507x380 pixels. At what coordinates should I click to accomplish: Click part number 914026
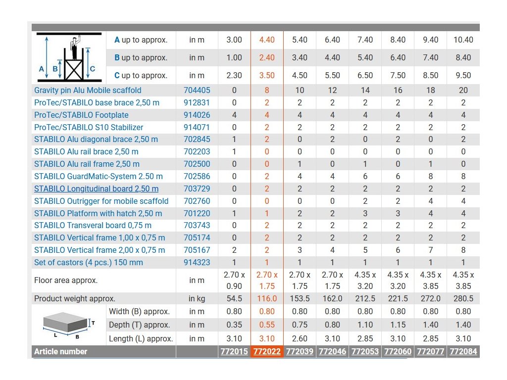tap(197, 115)
